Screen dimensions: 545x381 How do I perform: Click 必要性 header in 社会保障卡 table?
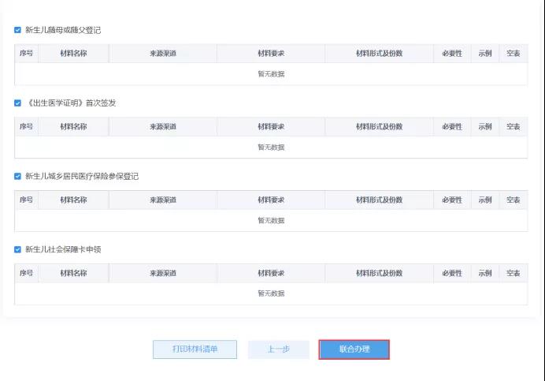click(x=452, y=273)
